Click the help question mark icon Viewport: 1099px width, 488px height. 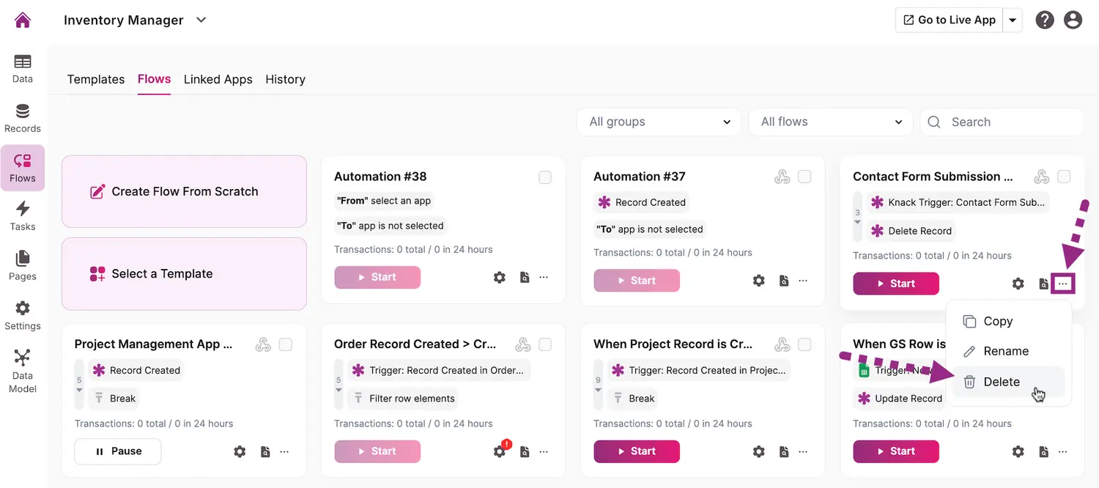(1045, 20)
